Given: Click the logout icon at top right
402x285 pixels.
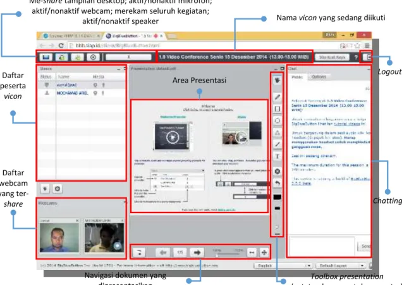Looking at the screenshot, I should (367, 57).
